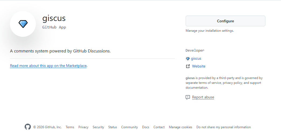Open the Privacy footer link
Image resolution: width=281 pixels, height=136 pixels.
(83, 127)
